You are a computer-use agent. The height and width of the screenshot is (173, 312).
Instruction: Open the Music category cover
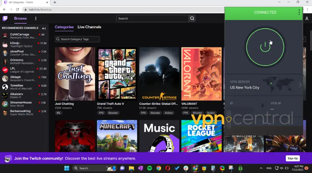pyautogui.click(x=159, y=136)
